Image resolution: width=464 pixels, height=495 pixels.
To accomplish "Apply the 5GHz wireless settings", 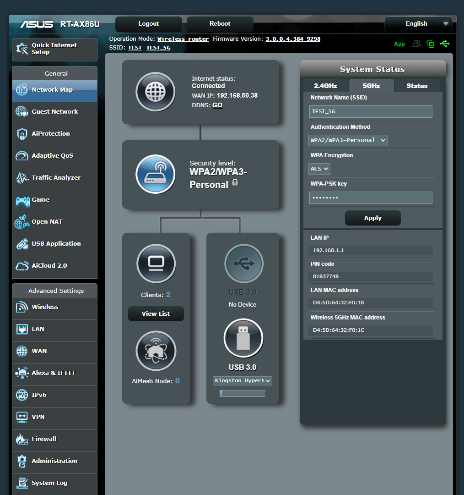I will point(372,218).
